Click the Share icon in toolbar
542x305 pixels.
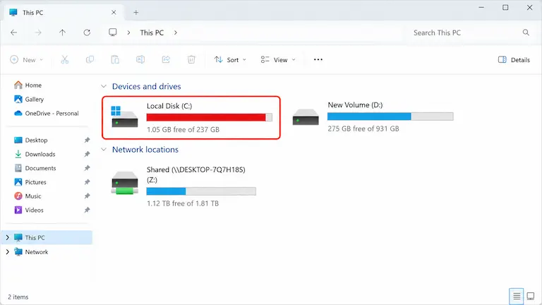pos(166,59)
